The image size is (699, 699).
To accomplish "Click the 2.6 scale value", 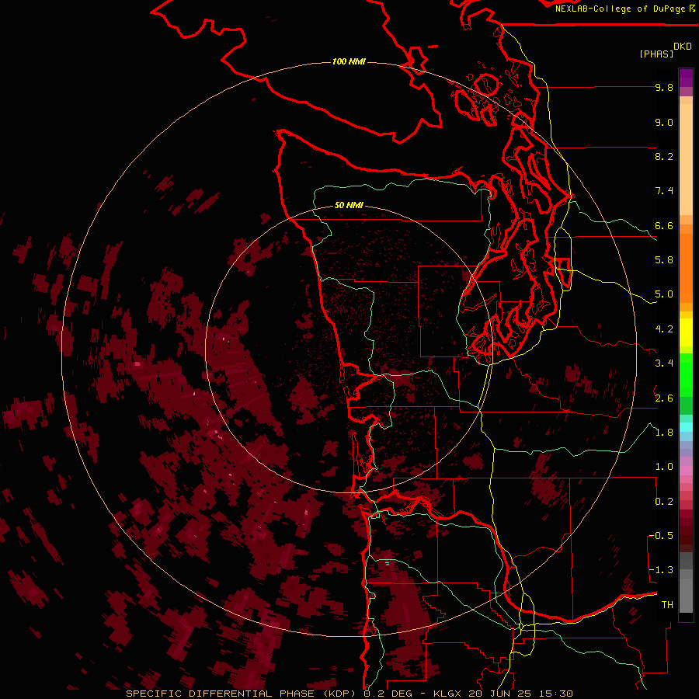I will [x=664, y=398].
